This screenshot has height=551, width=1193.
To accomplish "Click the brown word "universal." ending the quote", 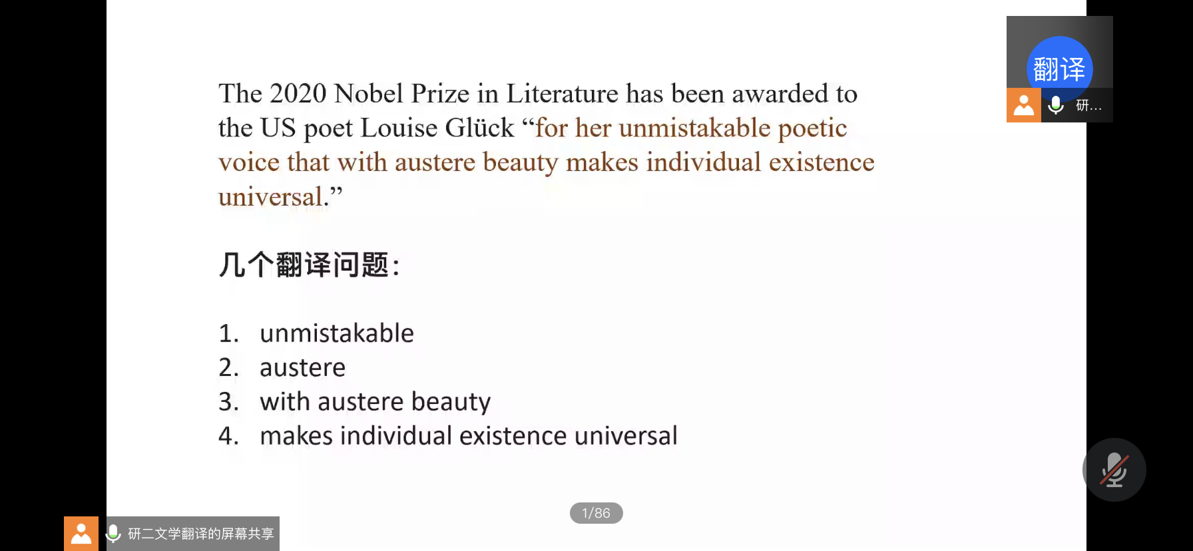I will pos(273,197).
